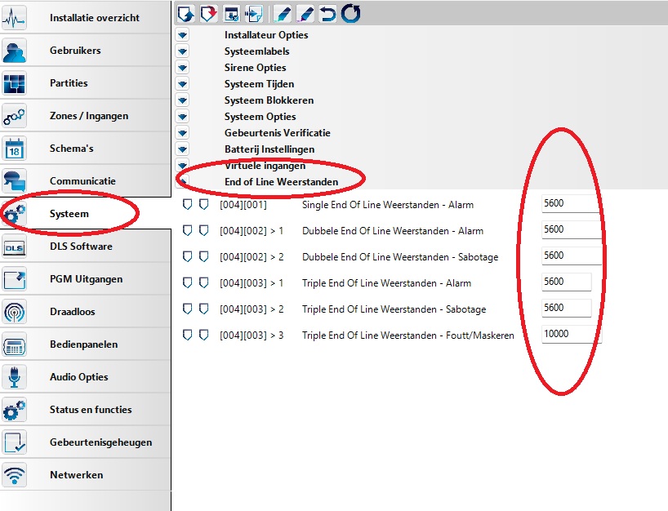Click the 10000 Foutt/Maskeren value field
668x511 pixels.
pos(569,334)
